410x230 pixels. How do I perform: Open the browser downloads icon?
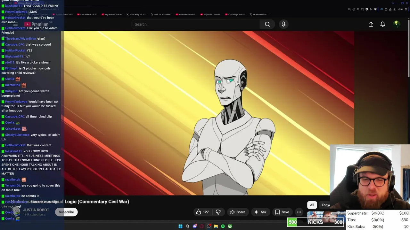(x=395, y=9)
